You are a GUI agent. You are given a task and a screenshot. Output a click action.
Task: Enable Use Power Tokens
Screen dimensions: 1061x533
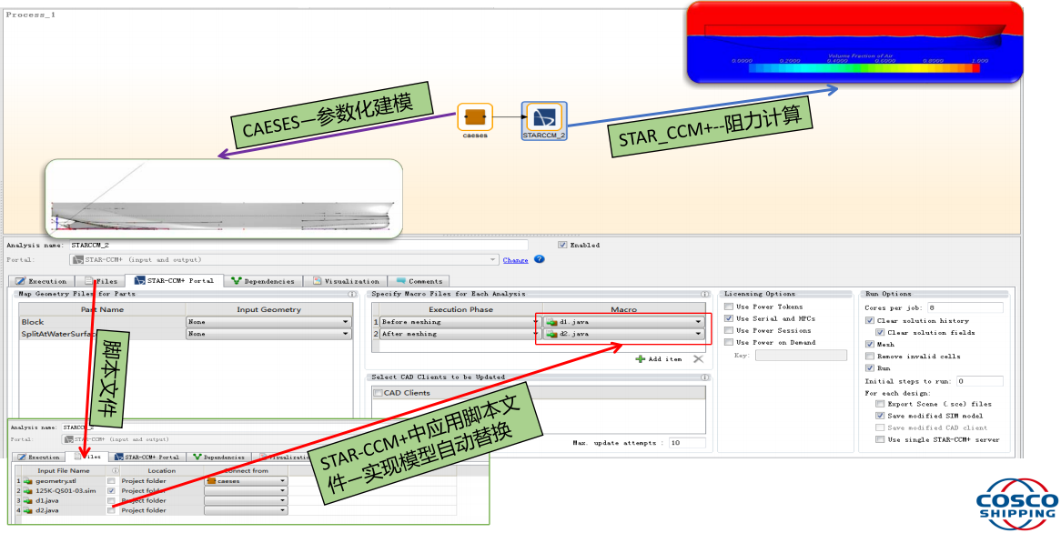coord(729,307)
